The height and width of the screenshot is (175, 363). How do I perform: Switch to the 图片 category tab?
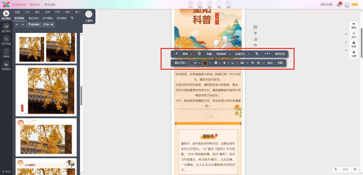(38, 12)
